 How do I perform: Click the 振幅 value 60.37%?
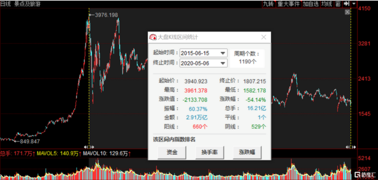point(198,109)
